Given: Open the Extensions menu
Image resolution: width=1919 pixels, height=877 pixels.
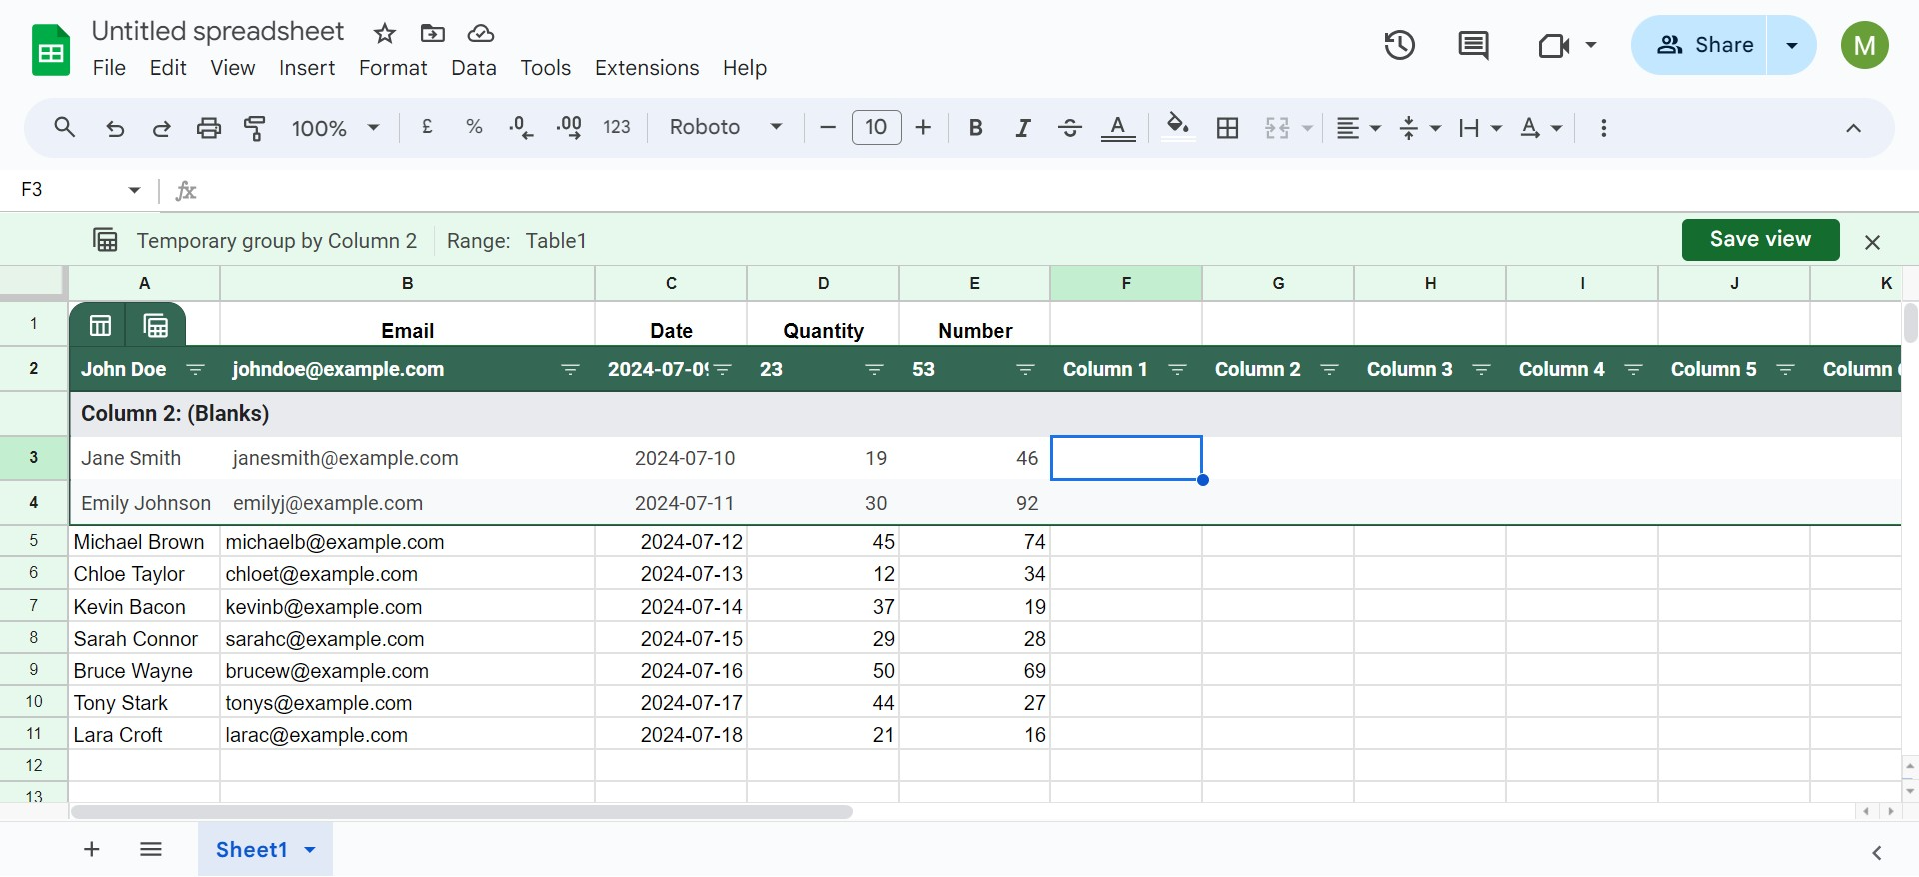Looking at the screenshot, I should pyautogui.click(x=647, y=68).
